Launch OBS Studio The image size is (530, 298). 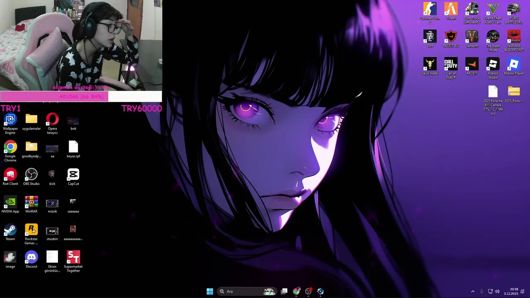tap(31, 177)
